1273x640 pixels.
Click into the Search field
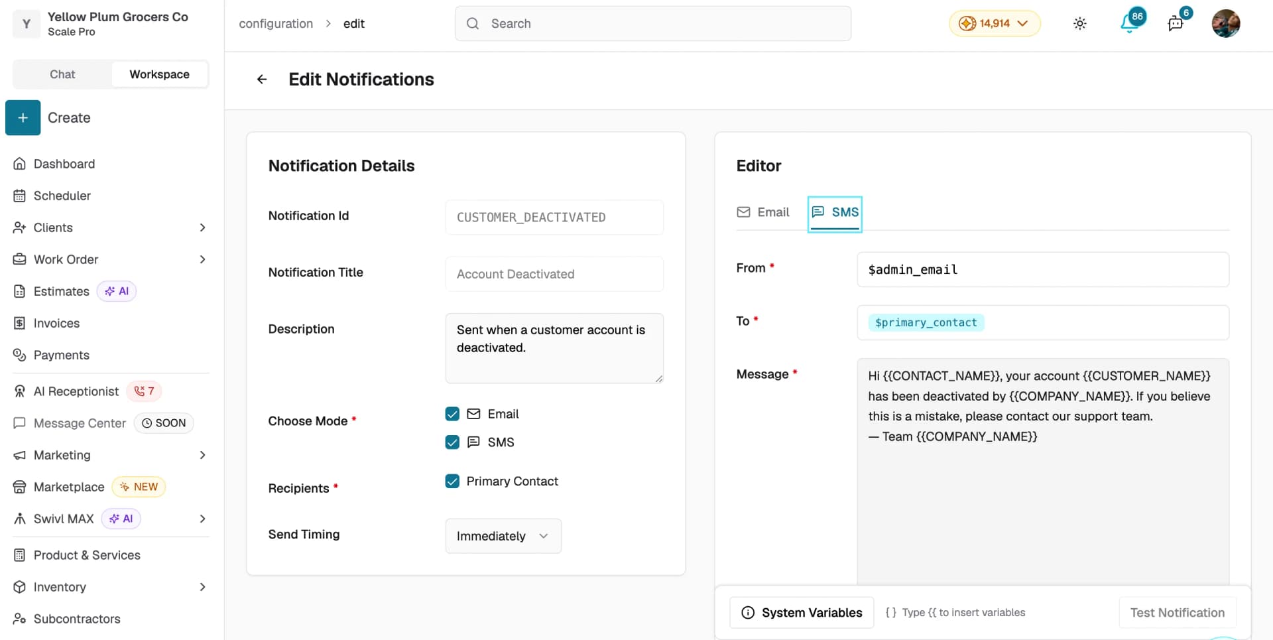coord(653,24)
